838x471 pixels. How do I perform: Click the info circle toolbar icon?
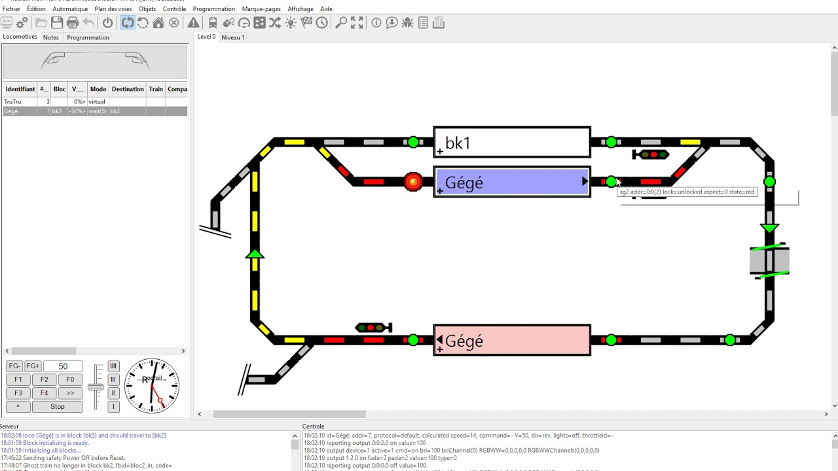pos(376,23)
